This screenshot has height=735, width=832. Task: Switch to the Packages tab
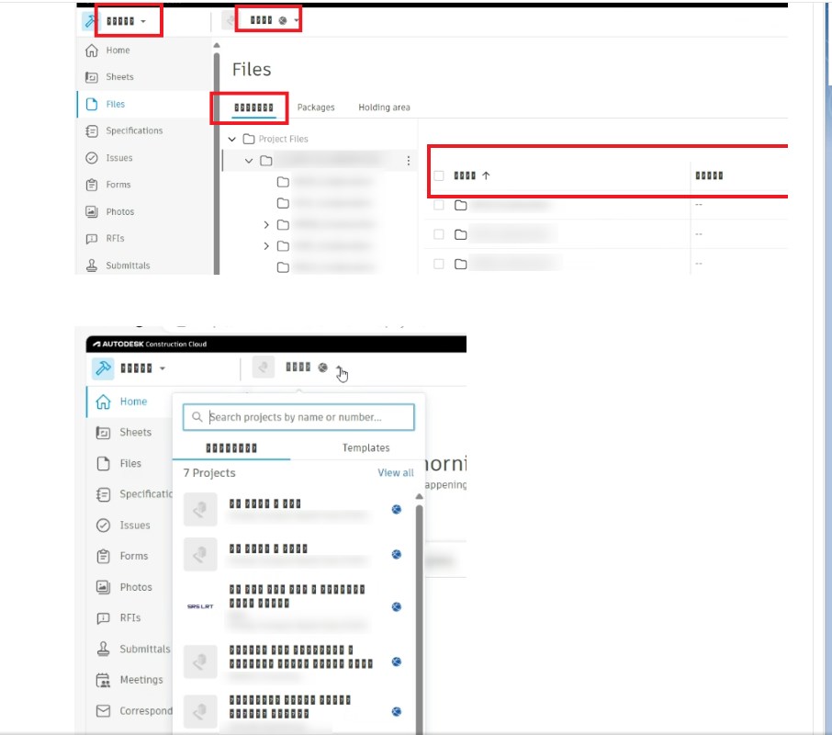pyautogui.click(x=316, y=107)
